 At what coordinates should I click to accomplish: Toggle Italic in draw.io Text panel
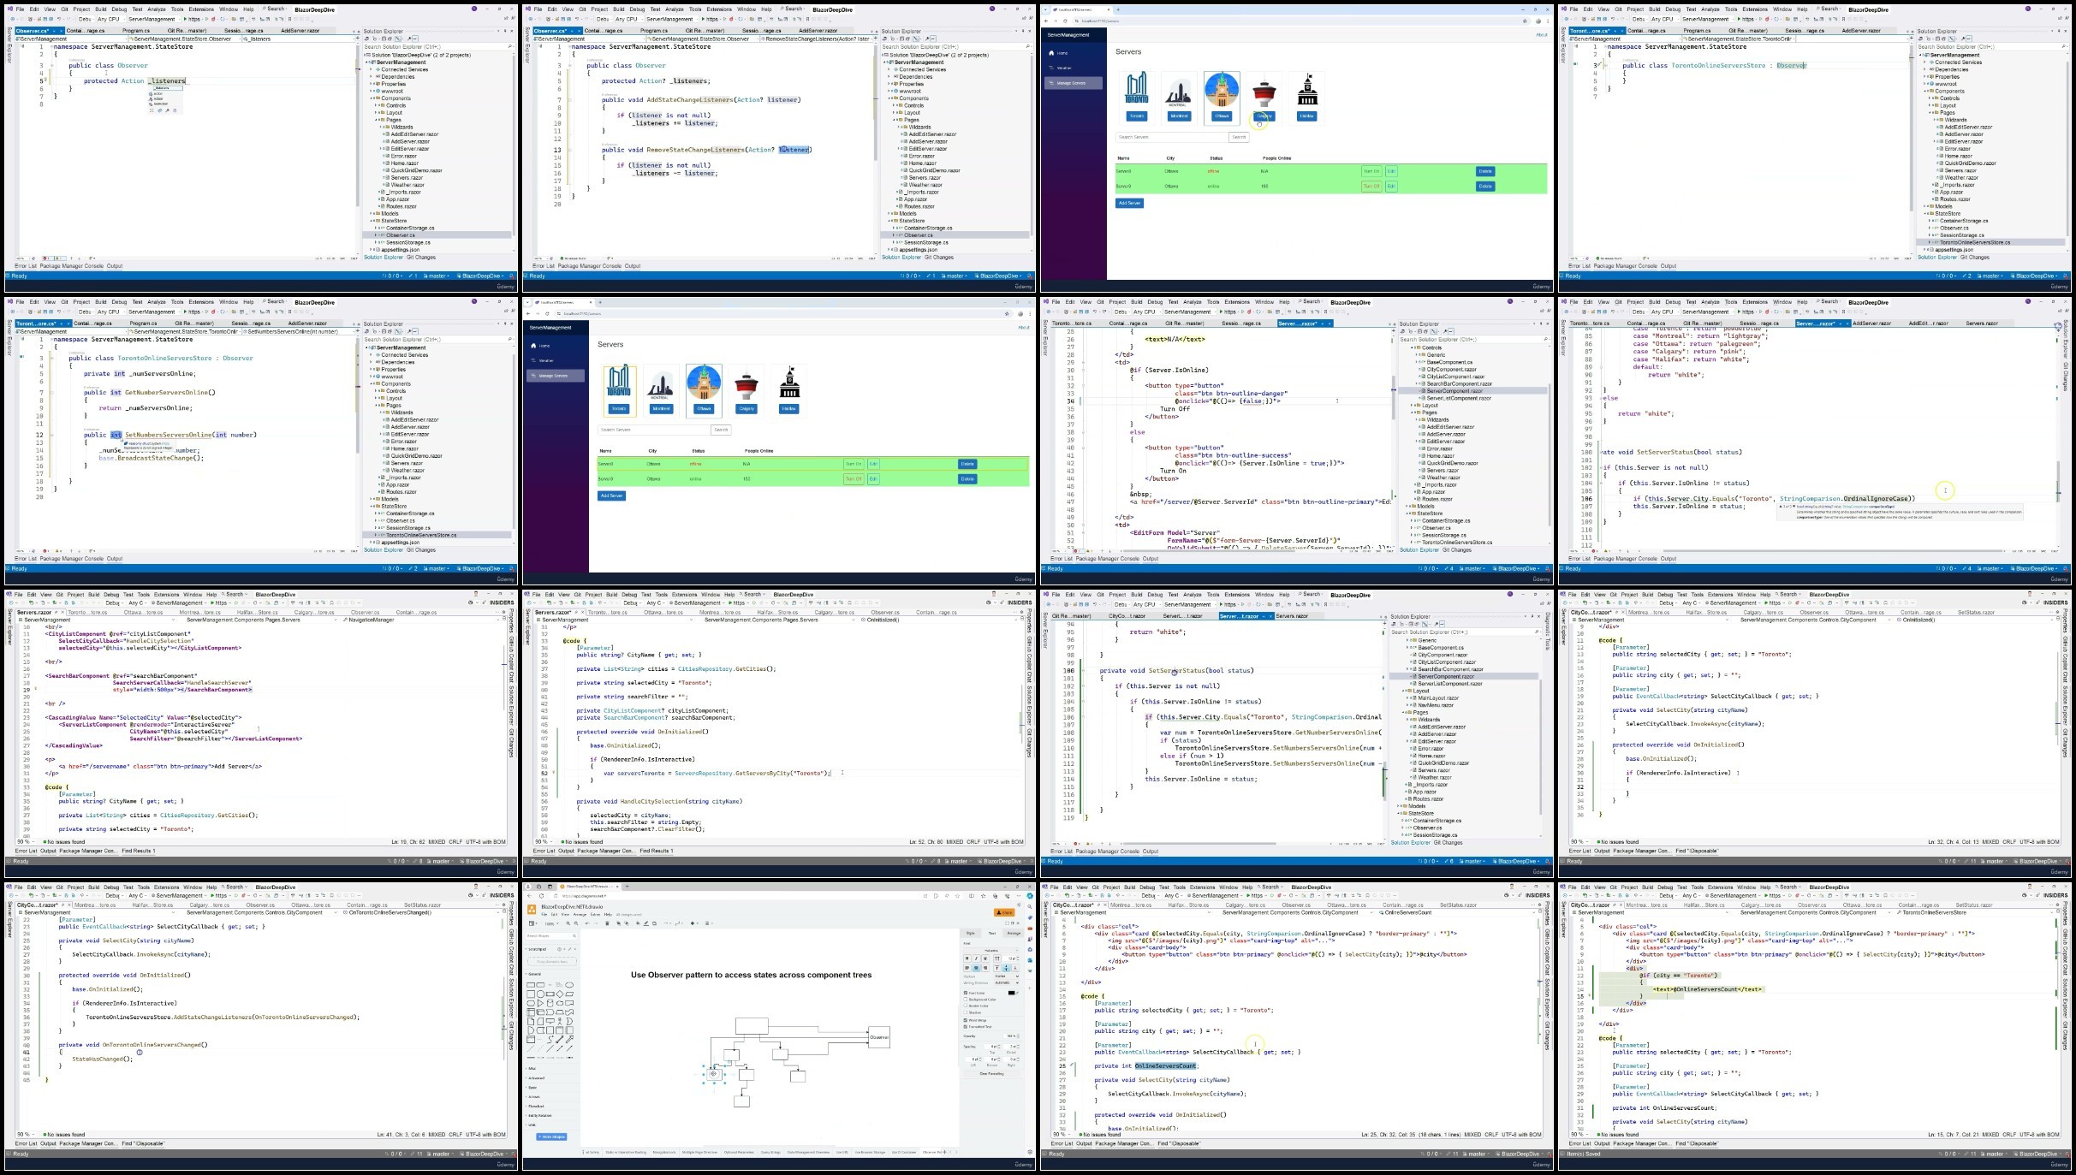click(976, 958)
